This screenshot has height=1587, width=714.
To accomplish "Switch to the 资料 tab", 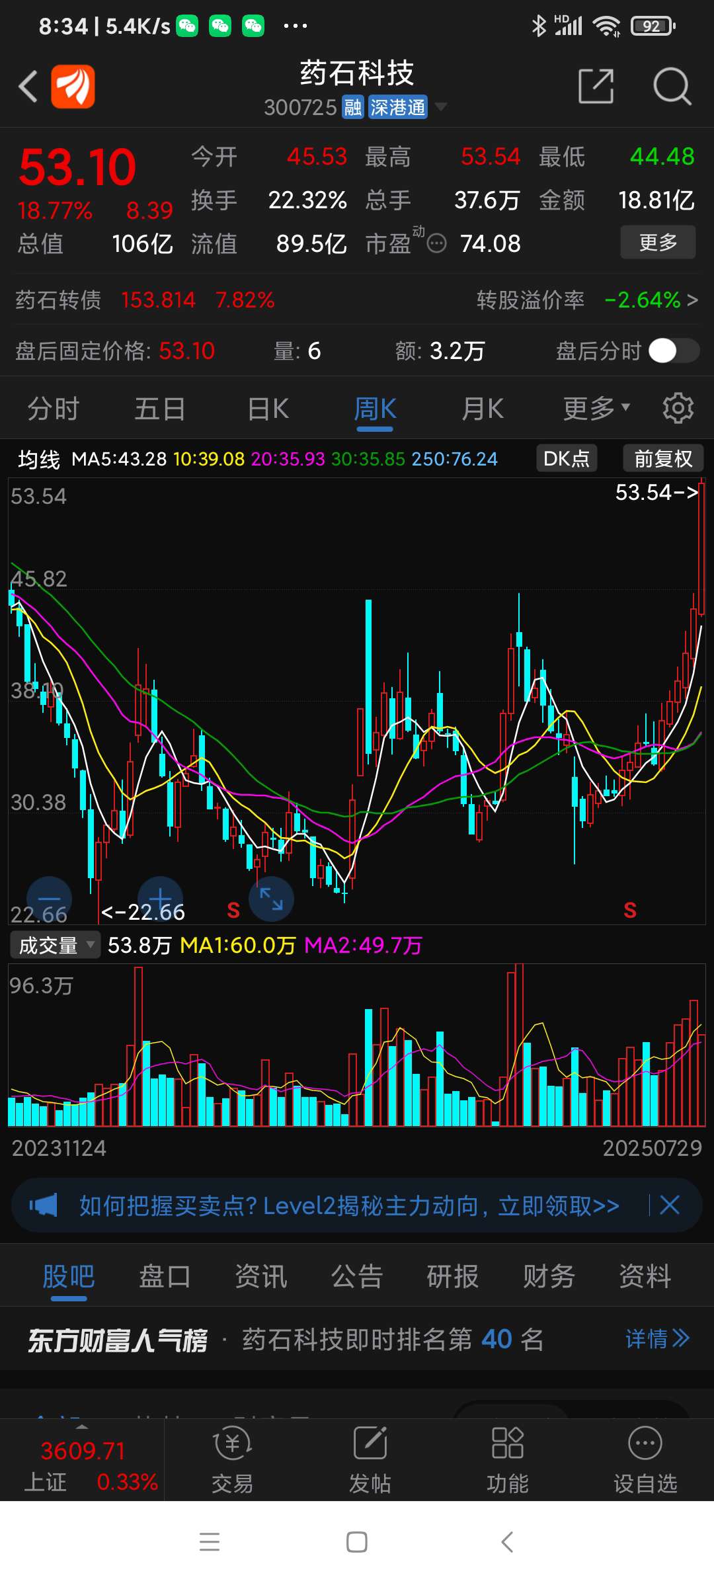I will pyautogui.click(x=645, y=1276).
